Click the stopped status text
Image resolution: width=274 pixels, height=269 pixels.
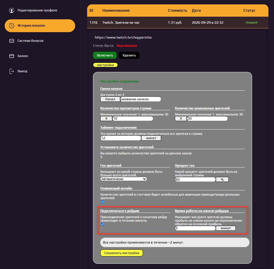click(251, 22)
